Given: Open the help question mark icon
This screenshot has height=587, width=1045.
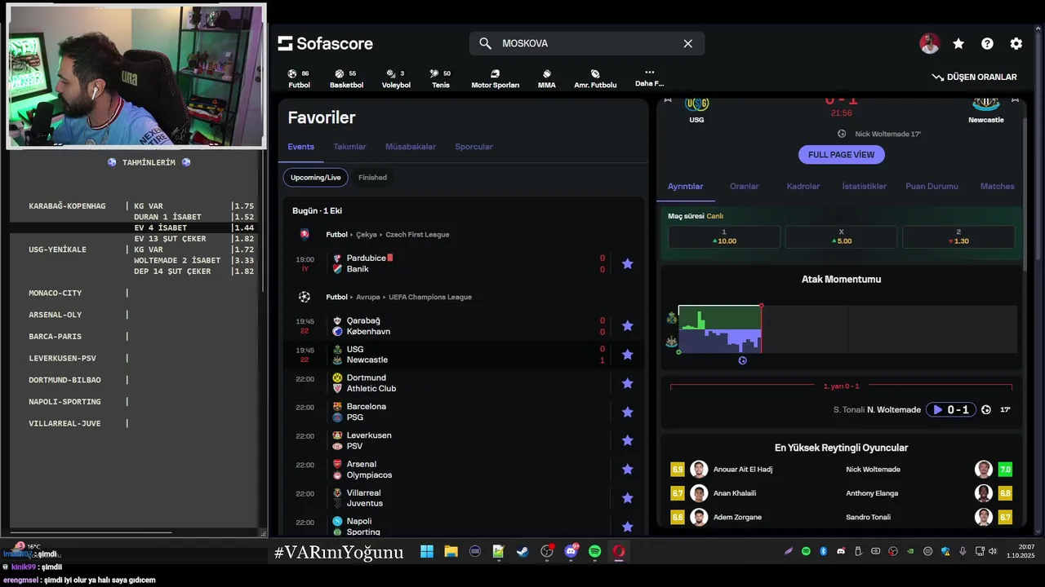Looking at the screenshot, I should coord(987,44).
